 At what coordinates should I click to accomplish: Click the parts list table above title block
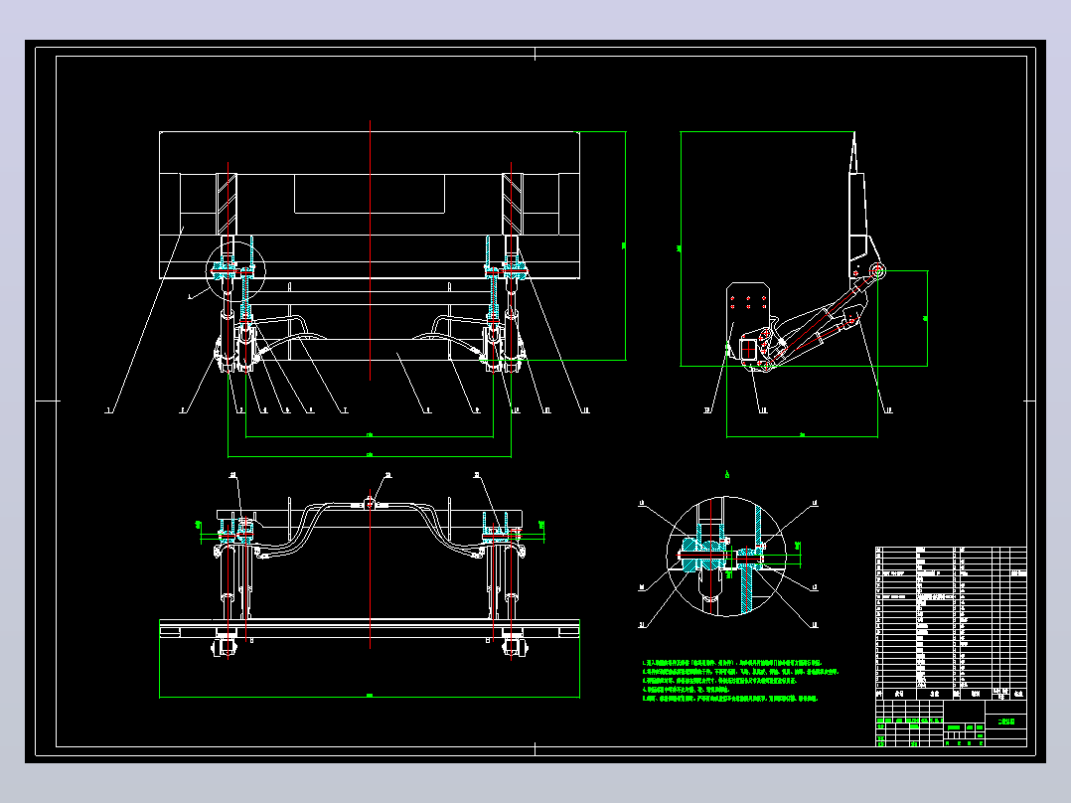pos(951,623)
